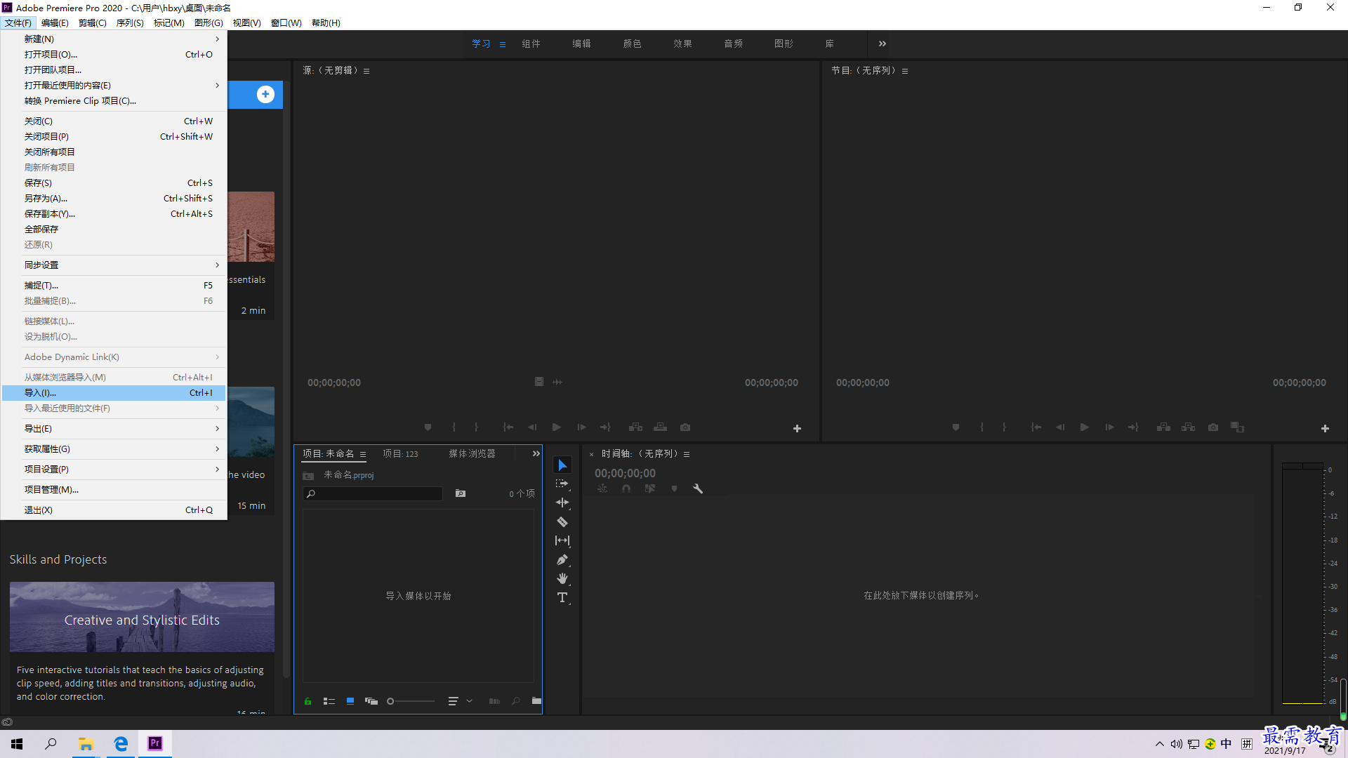Click the overwrite button in source monitor
The width and height of the screenshot is (1348, 758).
point(660,427)
